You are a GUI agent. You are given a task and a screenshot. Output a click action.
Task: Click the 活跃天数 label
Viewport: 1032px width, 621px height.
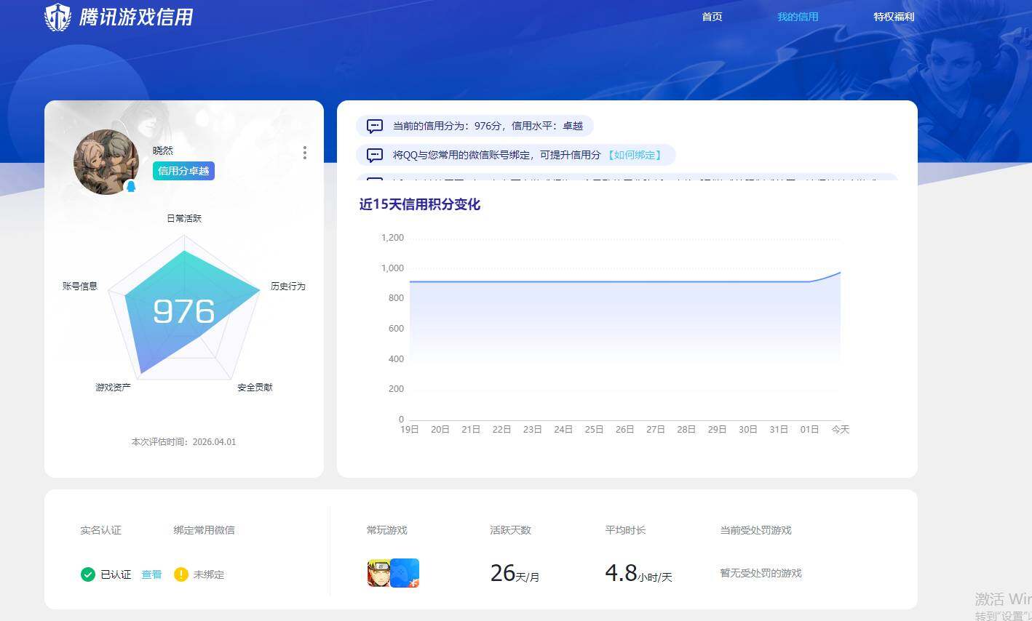coord(510,530)
